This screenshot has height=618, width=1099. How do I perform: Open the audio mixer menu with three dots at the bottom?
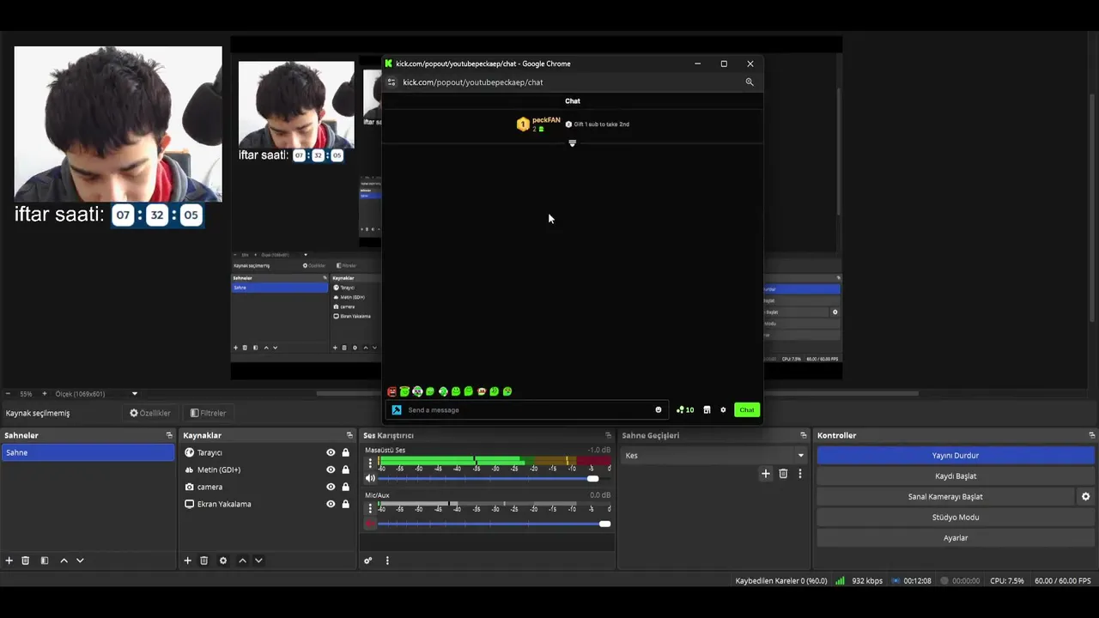pyautogui.click(x=387, y=560)
